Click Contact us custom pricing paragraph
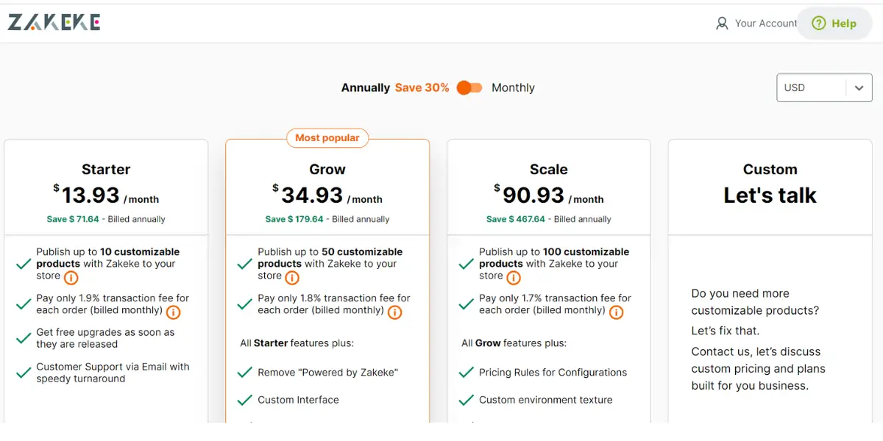 (759, 368)
